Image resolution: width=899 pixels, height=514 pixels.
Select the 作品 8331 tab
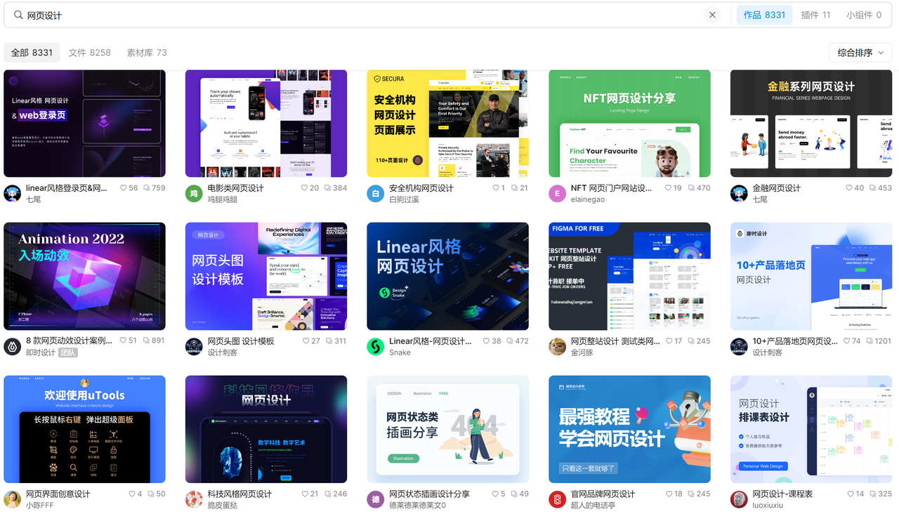[x=764, y=15]
